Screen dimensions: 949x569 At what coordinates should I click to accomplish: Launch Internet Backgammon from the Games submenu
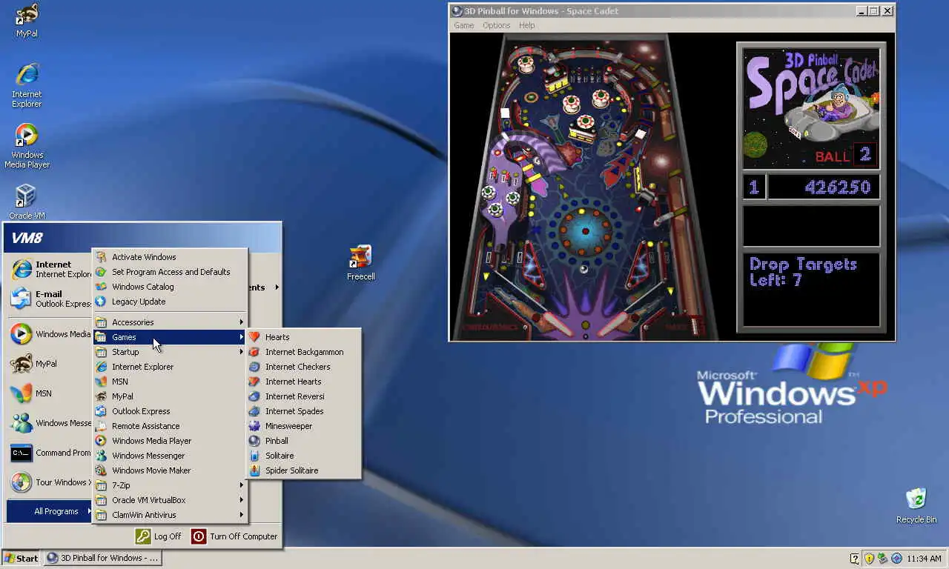point(304,352)
